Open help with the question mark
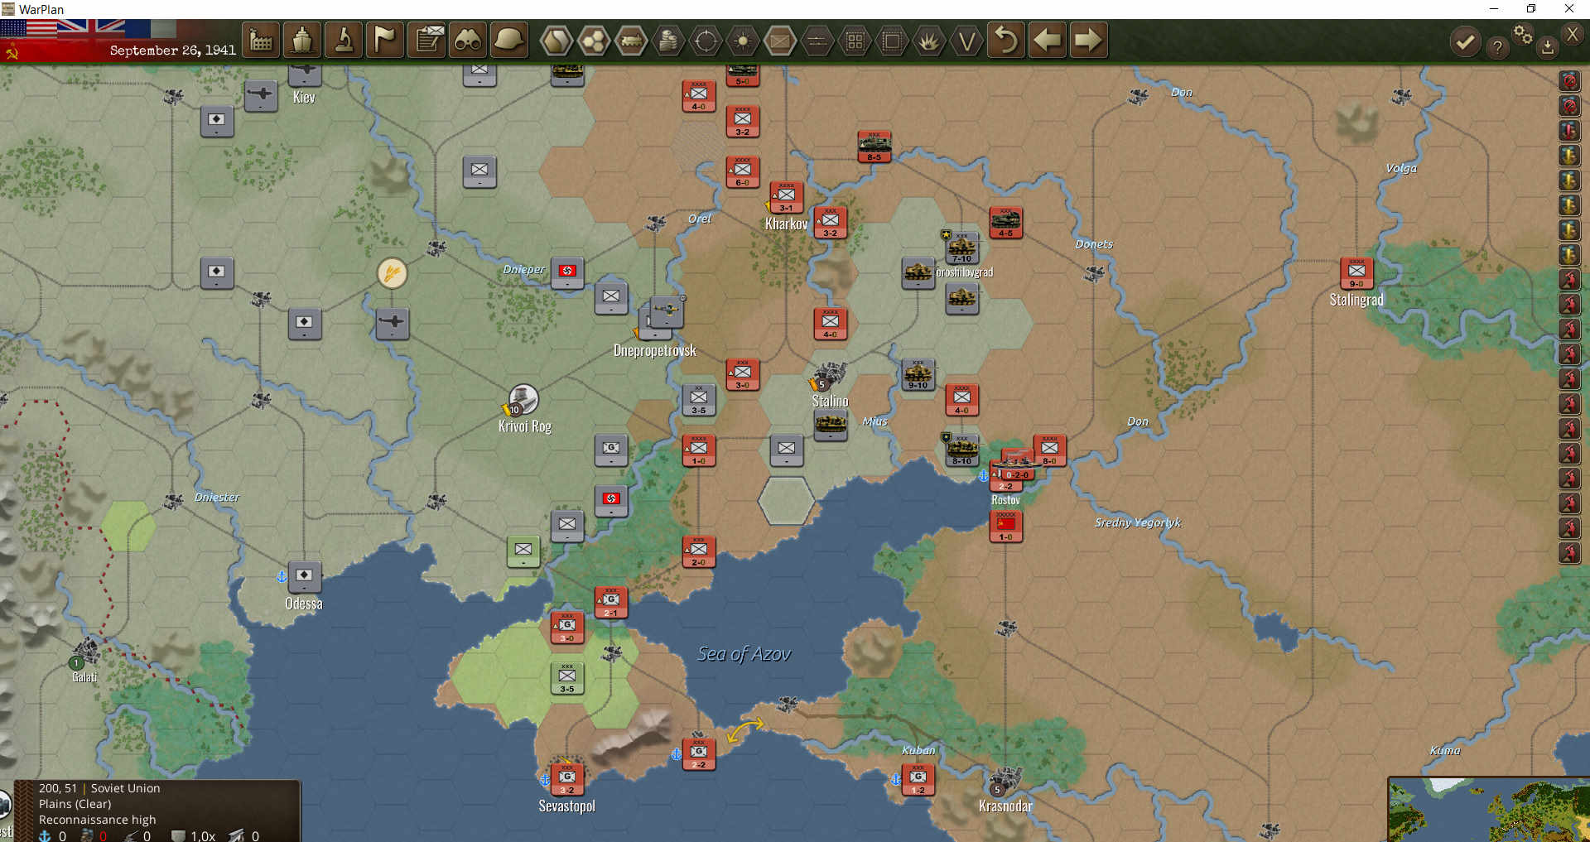 [1497, 47]
